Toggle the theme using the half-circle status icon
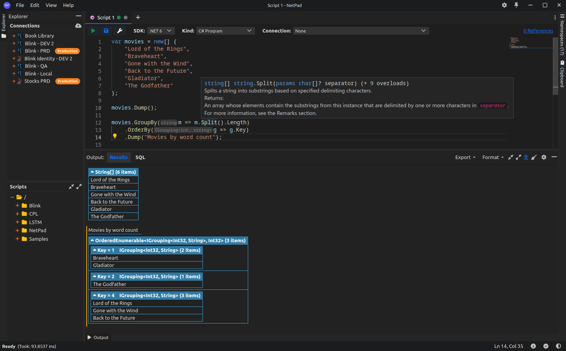This screenshot has height=351, width=566. 558,346
